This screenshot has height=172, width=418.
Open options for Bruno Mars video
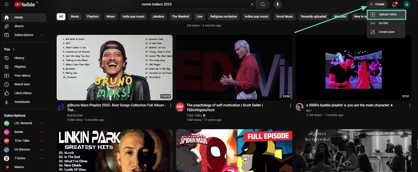[171, 105]
